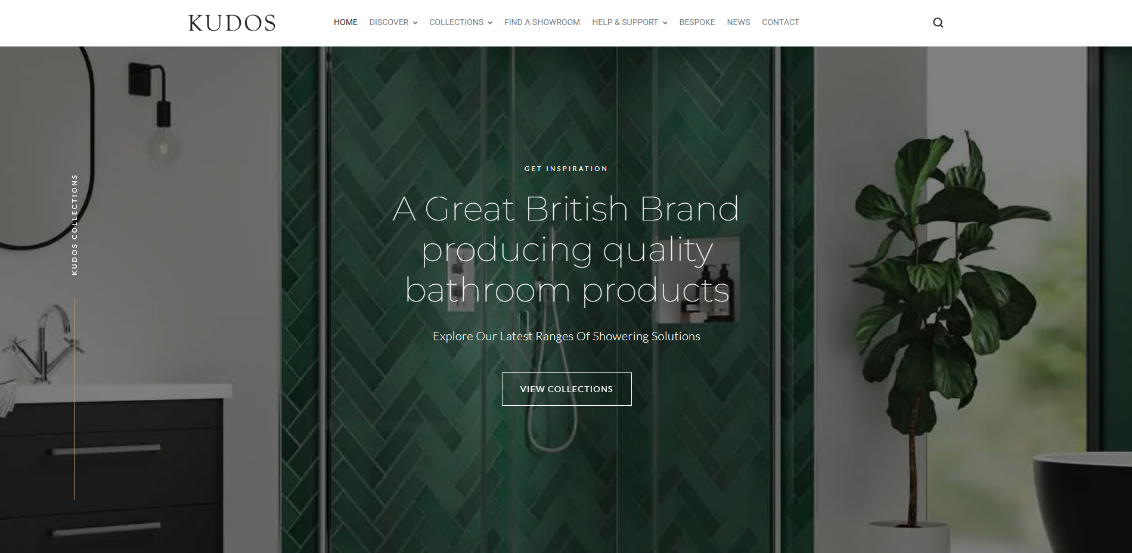Screen dimensions: 1132x553
Task: Open the COLLECTIONS nav label
Action: pos(456,22)
